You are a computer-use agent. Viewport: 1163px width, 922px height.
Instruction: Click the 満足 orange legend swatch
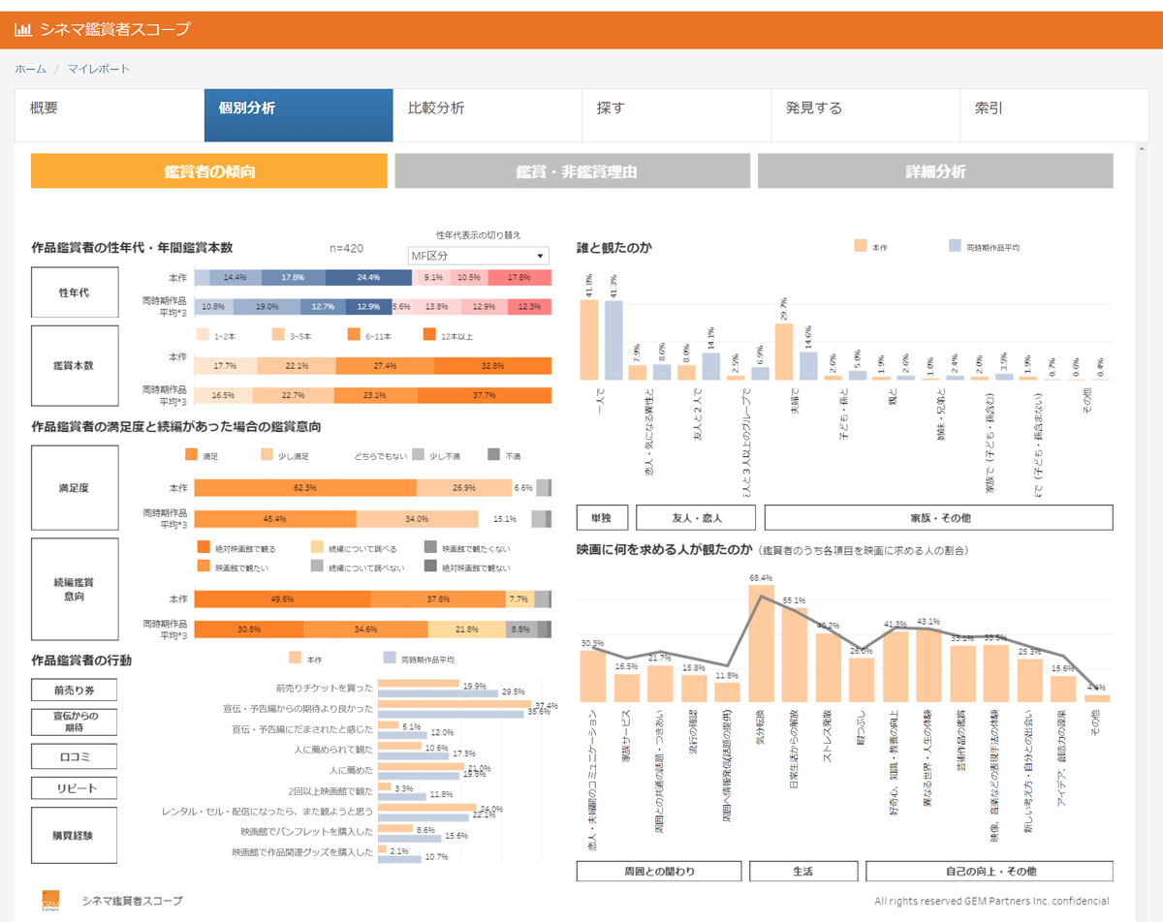(x=191, y=455)
